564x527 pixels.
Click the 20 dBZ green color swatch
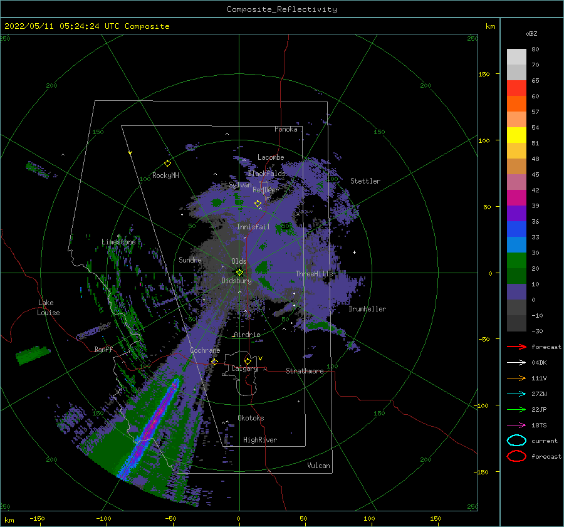[x=516, y=261]
